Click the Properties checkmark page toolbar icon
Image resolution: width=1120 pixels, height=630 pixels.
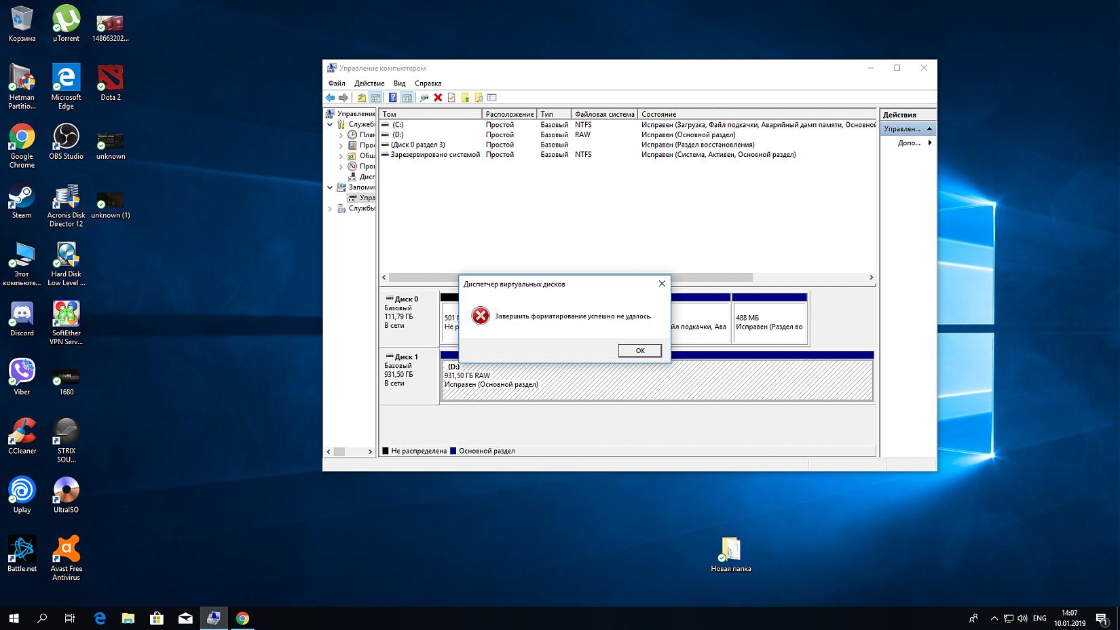[451, 98]
